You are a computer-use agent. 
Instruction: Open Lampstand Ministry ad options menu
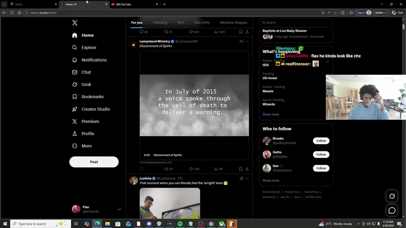pos(247,41)
